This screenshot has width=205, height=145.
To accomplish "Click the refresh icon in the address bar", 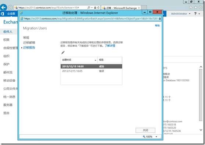I will click(x=98, y=8).
